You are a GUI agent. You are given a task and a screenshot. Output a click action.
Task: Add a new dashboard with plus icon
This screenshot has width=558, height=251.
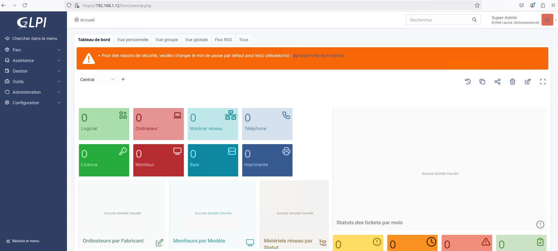pyautogui.click(x=123, y=79)
